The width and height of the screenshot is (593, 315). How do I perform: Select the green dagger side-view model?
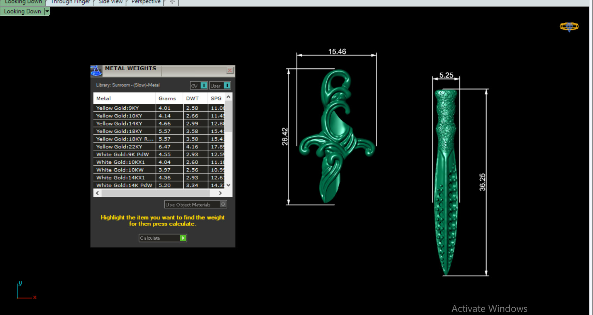point(446,181)
